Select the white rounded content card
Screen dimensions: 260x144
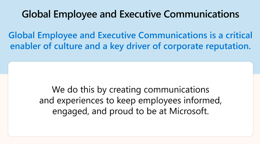[x=130, y=99]
